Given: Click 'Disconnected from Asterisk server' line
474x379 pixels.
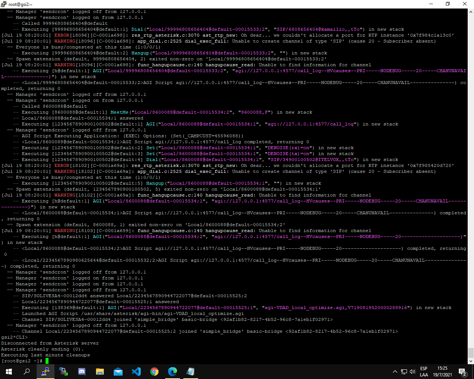Looking at the screenshot, I should pos(50,343).
